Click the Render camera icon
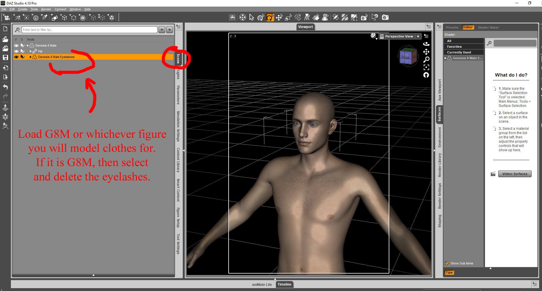Viewport: 542px width, 291px height. 385,17
